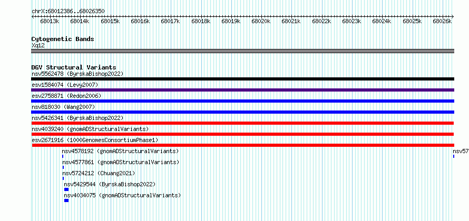The image size is (469, 221).
Task: Click the blue bar for nsv818030
Action: (x=242, y=112)
